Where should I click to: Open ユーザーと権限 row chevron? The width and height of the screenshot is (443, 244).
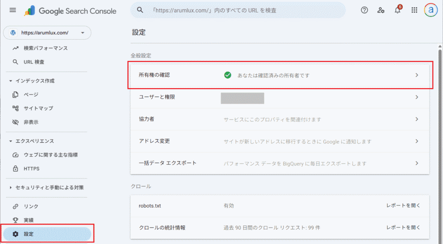point(417,97)
